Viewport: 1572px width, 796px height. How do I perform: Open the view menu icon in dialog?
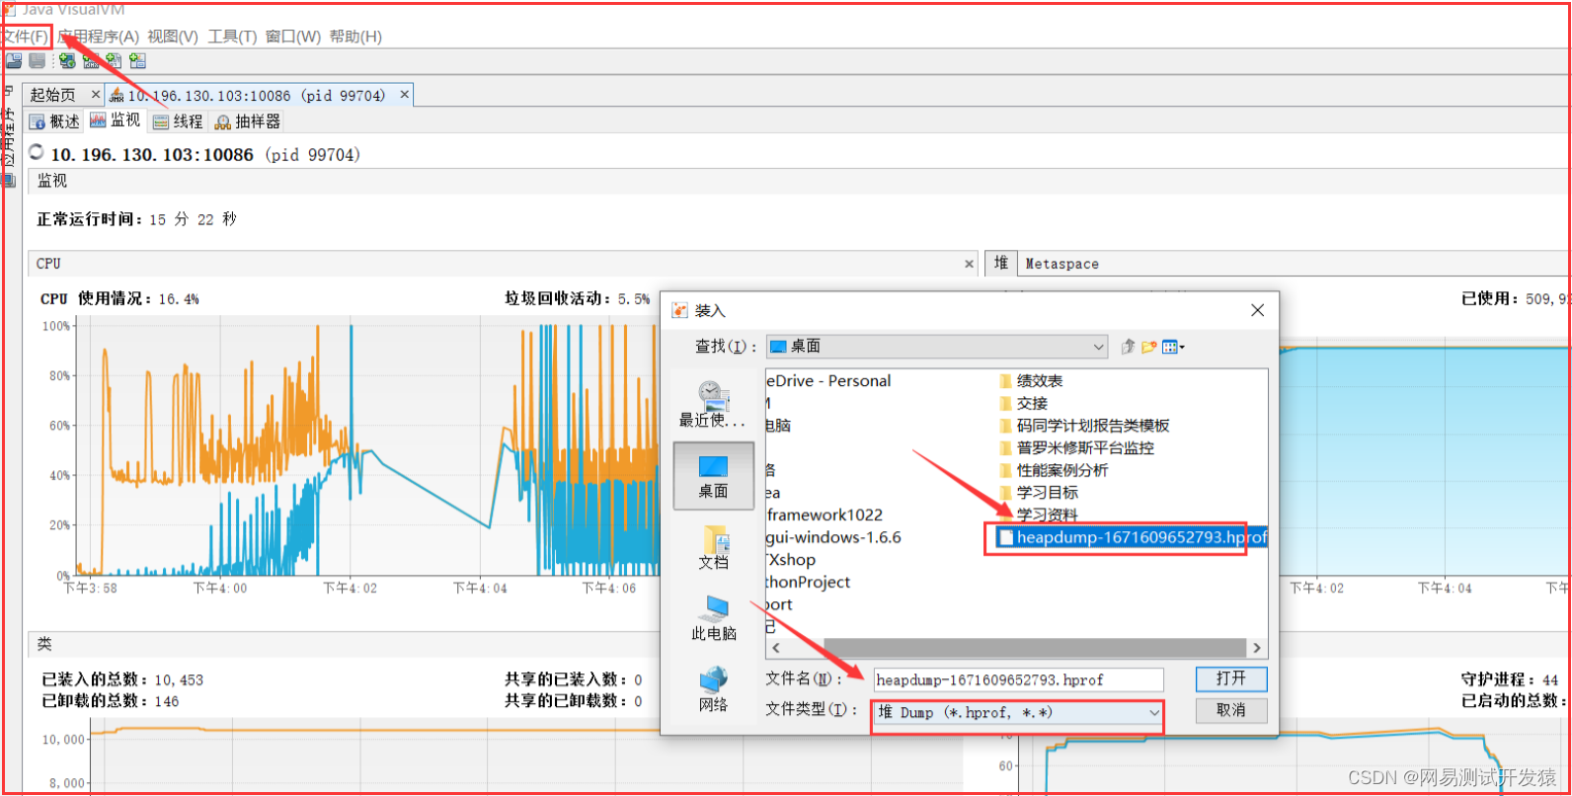[x=1173, y=347]
